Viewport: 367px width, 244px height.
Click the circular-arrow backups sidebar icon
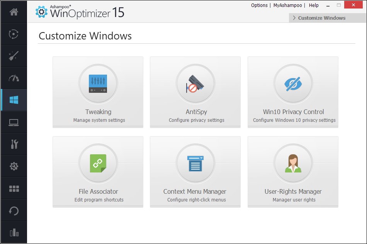coord(14,211)
